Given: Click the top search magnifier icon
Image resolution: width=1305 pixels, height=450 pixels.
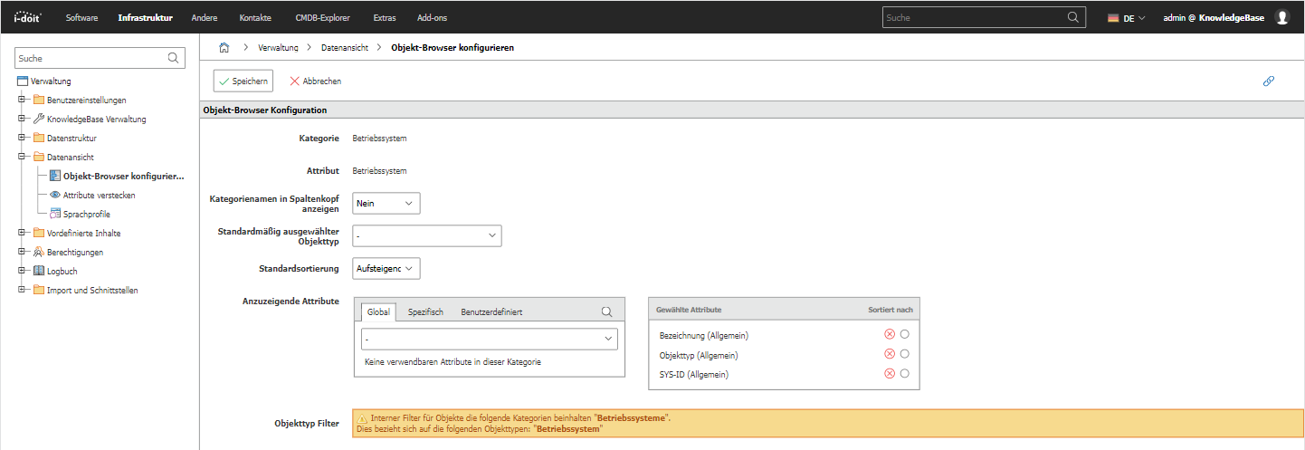Looking at the screenshot, I should (x=1073, y=17).
